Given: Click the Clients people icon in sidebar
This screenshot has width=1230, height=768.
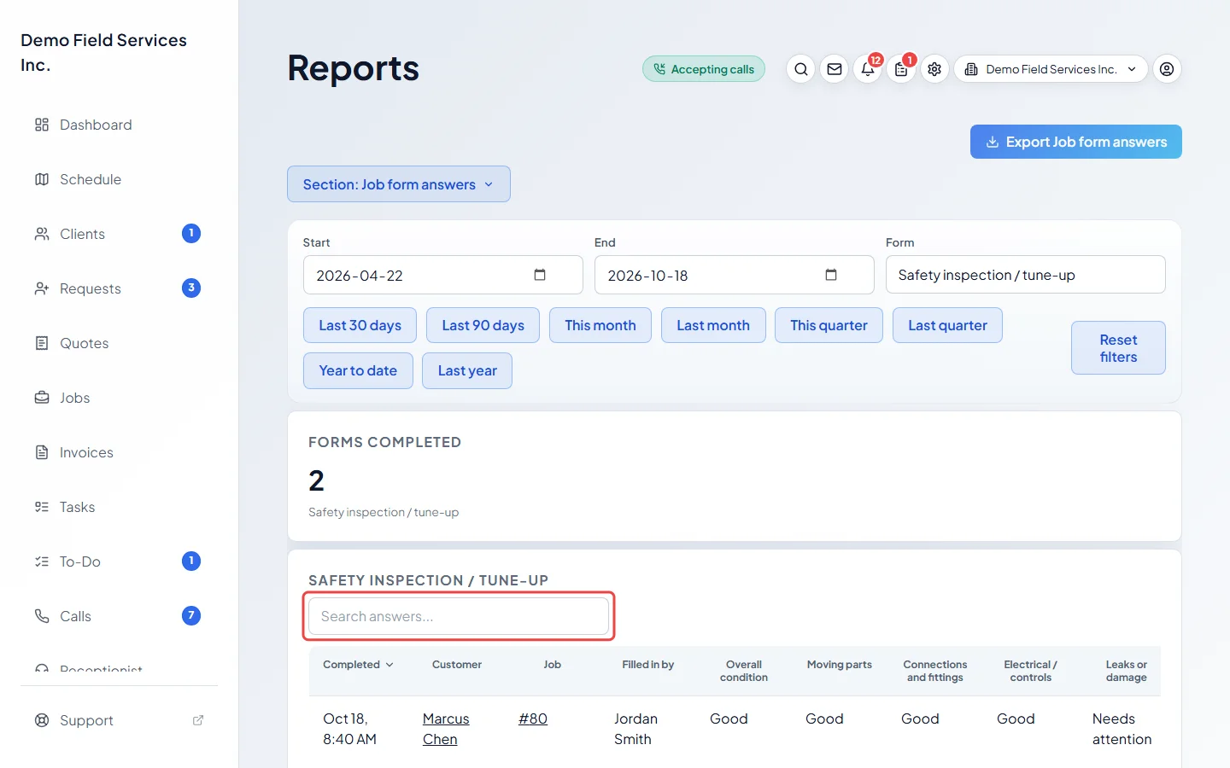Looking at the screenshot, I should point(42,234).
